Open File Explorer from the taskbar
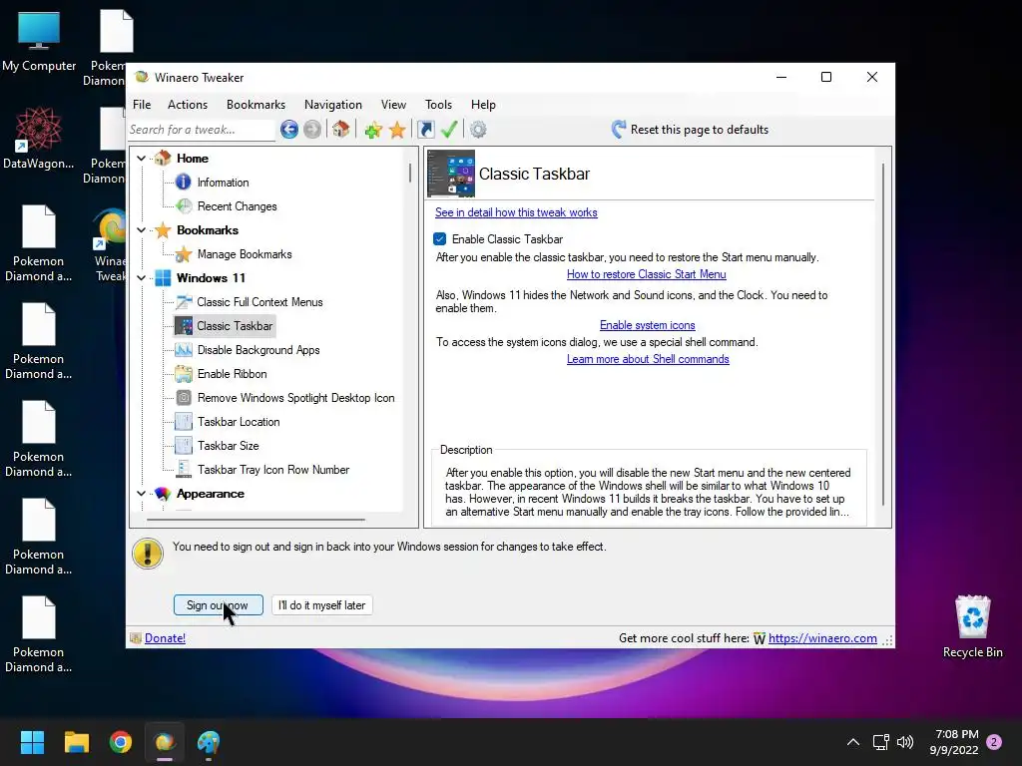Image resolution: width=1022 pixels, height=766 pixels. [x=76, y=742]
